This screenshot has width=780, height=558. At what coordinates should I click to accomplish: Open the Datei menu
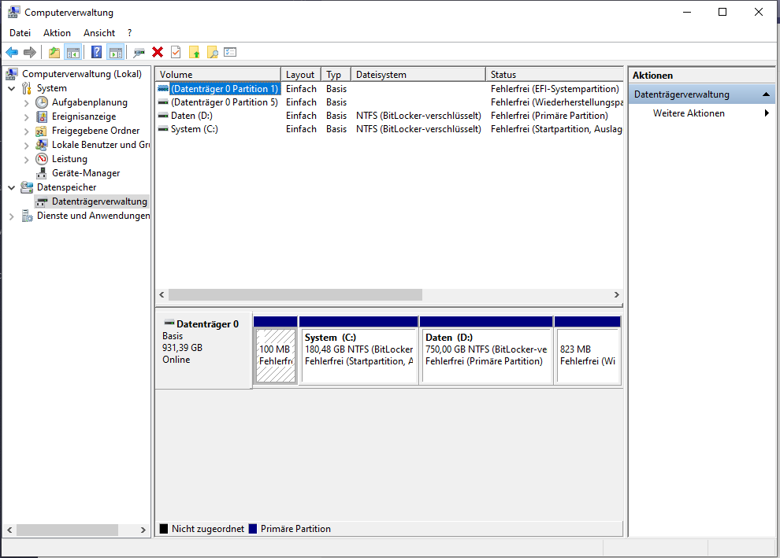point(20,33)
